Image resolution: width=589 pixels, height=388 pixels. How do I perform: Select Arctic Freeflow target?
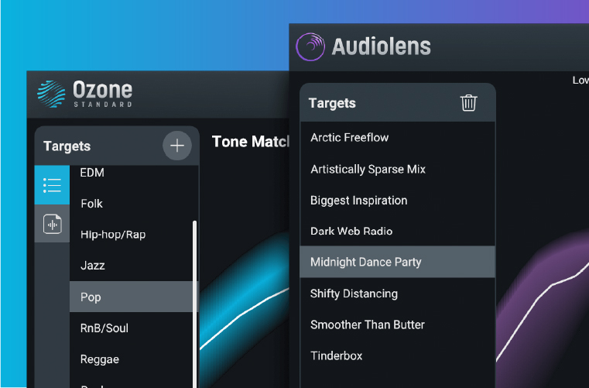point(350,138)
